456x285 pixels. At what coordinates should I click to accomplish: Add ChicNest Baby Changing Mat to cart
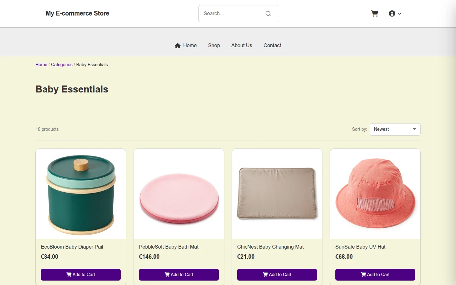[x=277, y=275]
